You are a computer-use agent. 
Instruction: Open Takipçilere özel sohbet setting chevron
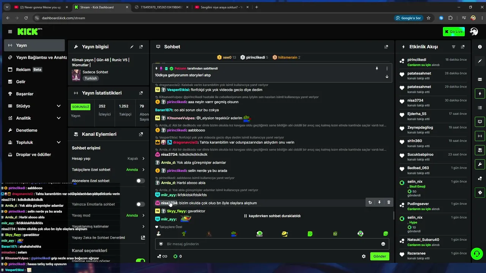pos(143,169)
